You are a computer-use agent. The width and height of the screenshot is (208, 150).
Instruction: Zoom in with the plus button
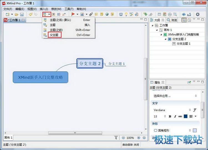click(x=139, y=138)
